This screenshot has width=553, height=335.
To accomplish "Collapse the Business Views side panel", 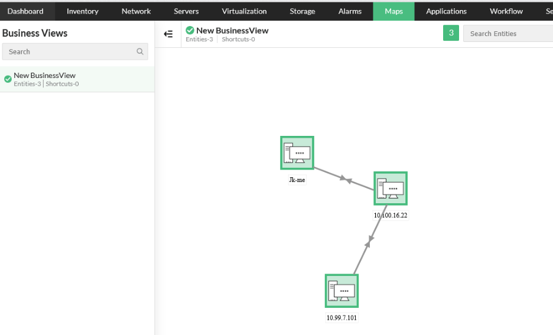I will click(168, 34).
